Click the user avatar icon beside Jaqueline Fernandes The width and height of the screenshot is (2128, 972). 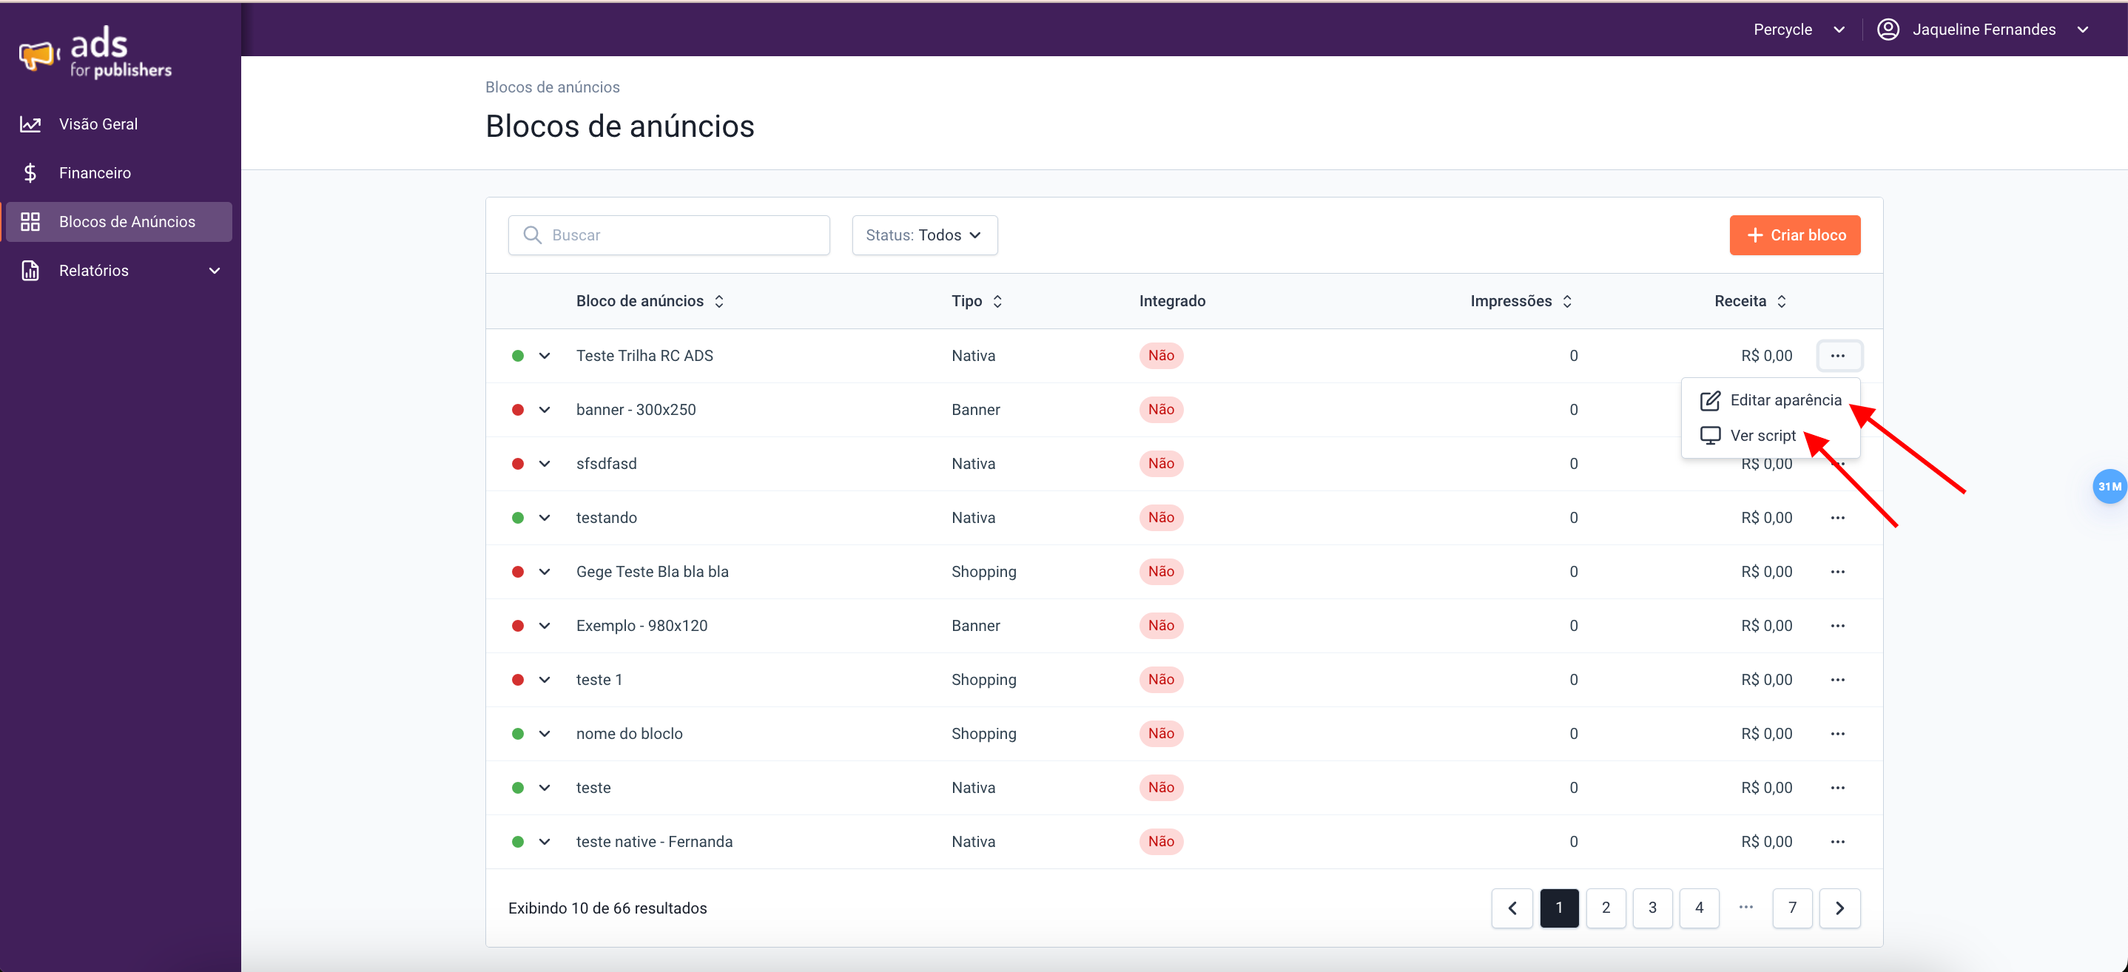pos(1888,30)
